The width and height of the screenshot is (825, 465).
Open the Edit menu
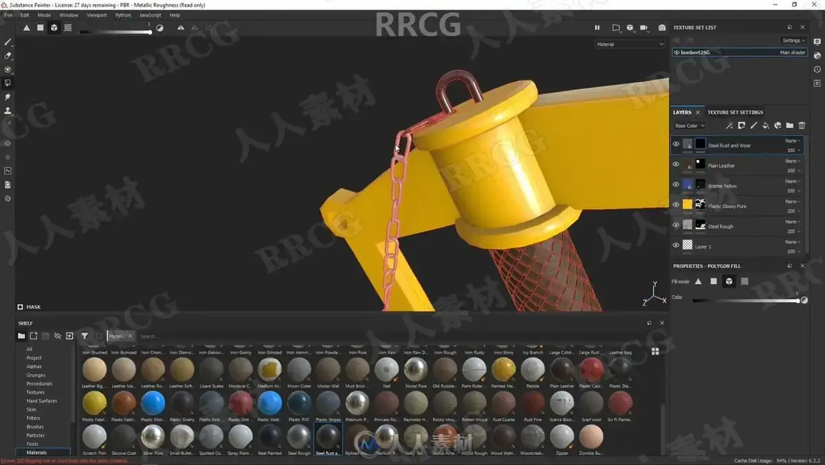point(25,14)
